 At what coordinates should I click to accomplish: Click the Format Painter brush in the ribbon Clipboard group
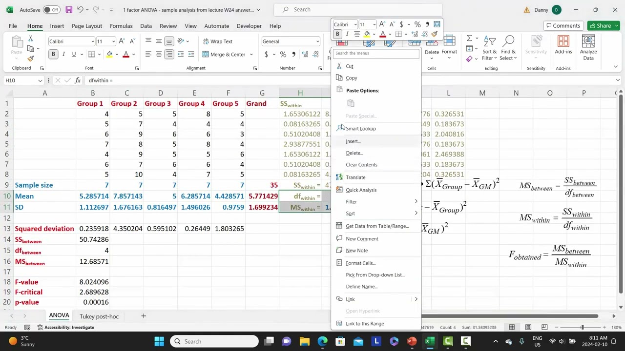[30, 59]
